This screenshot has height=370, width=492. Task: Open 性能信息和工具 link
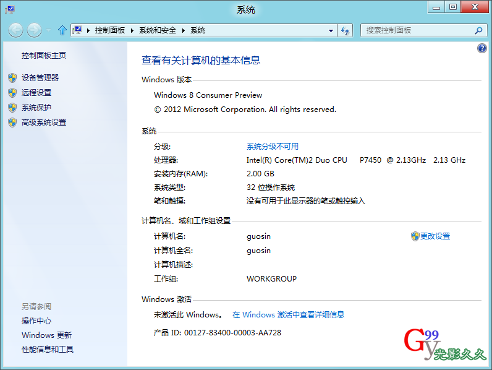[48, 349]
